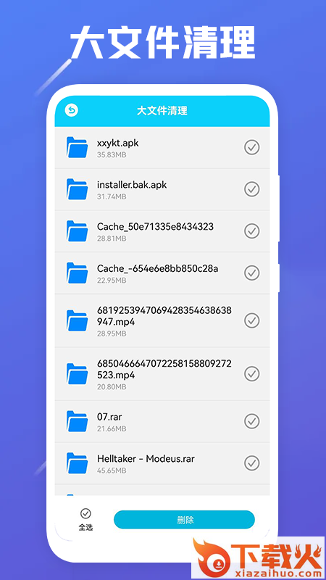326x580 pixels.
Task: Click the 07.rar file name
Action: [x=109, y=417]
